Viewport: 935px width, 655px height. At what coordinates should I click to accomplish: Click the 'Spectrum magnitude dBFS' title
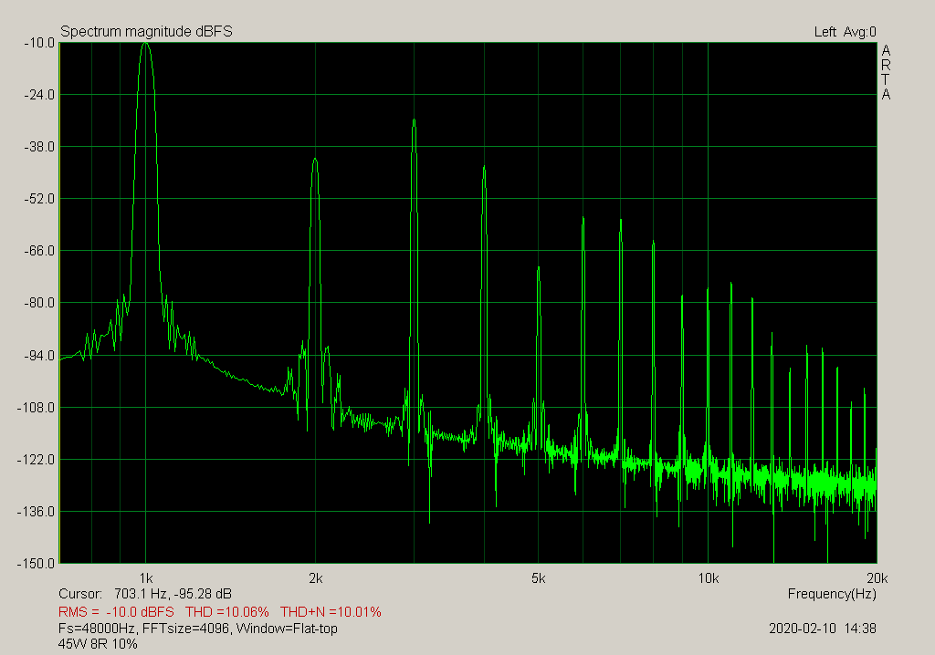[x=147, y=32]
